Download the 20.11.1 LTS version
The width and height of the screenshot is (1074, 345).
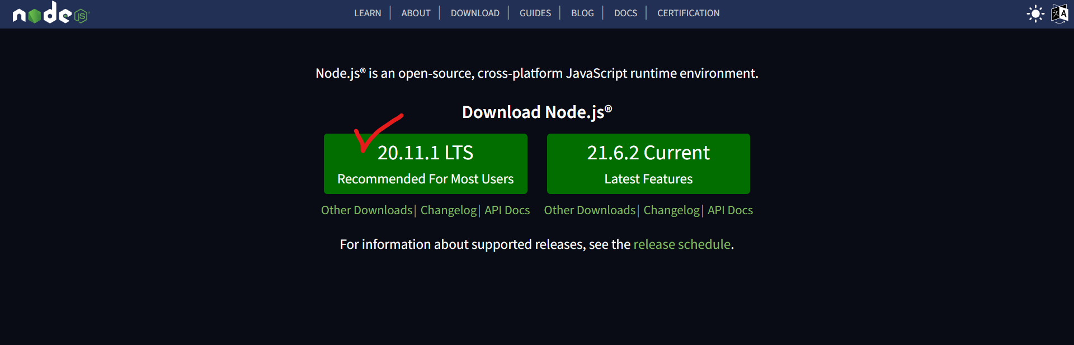click(425, 164)
